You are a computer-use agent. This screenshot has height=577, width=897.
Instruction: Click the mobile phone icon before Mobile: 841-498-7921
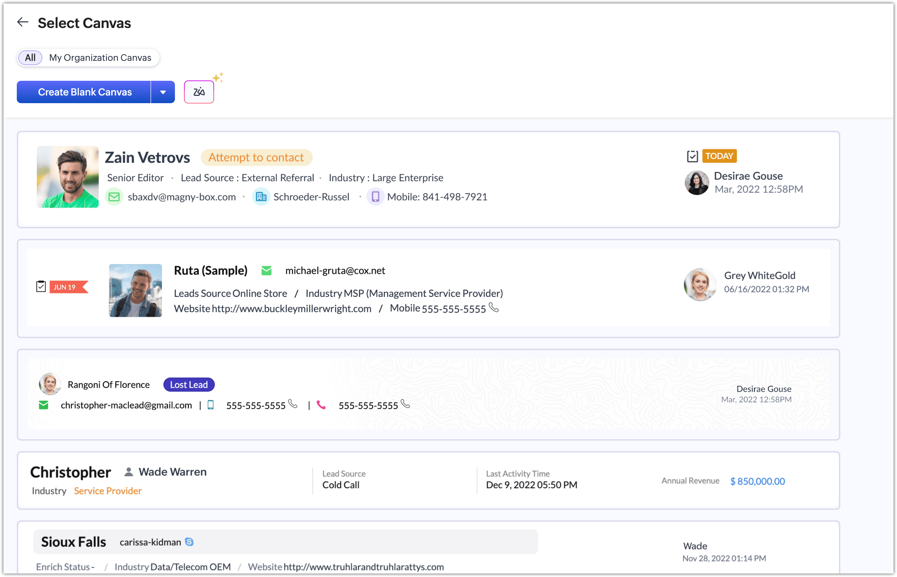pyautogui.click(x=375, y=197)
